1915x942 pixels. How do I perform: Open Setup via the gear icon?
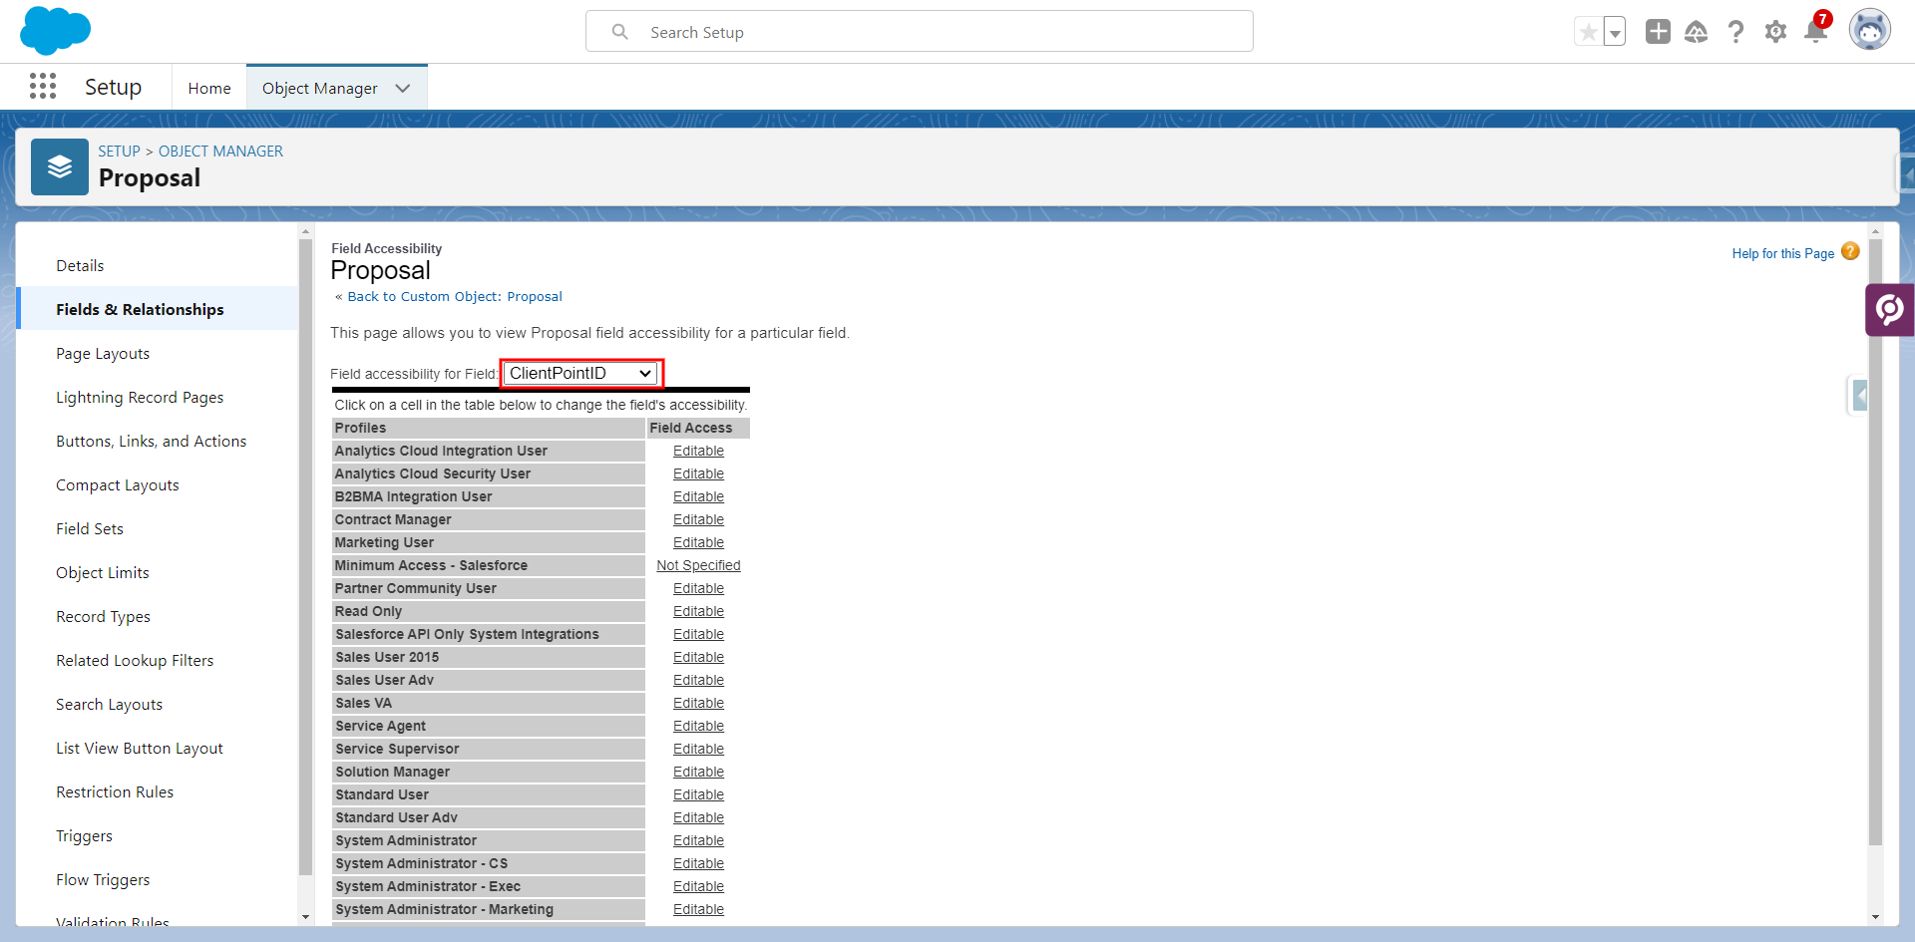(x=1775, y=31)
